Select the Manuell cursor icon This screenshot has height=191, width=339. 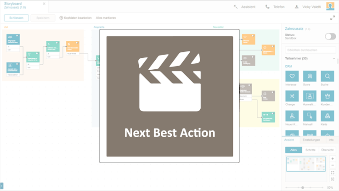[x=310, y=116]
